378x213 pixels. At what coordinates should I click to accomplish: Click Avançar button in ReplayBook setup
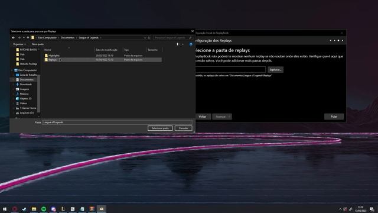pos(222,117)
